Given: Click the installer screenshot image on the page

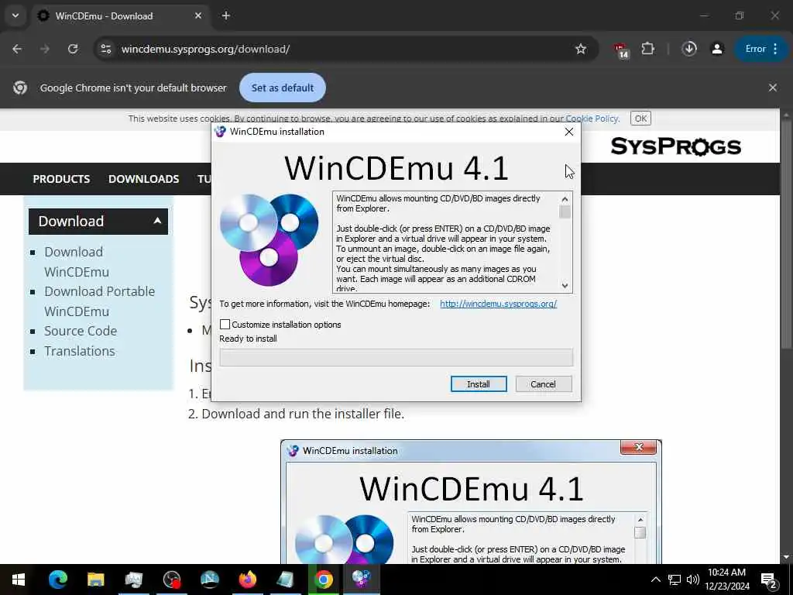Looking at the screenshot, I should click(x=471, y=502).
